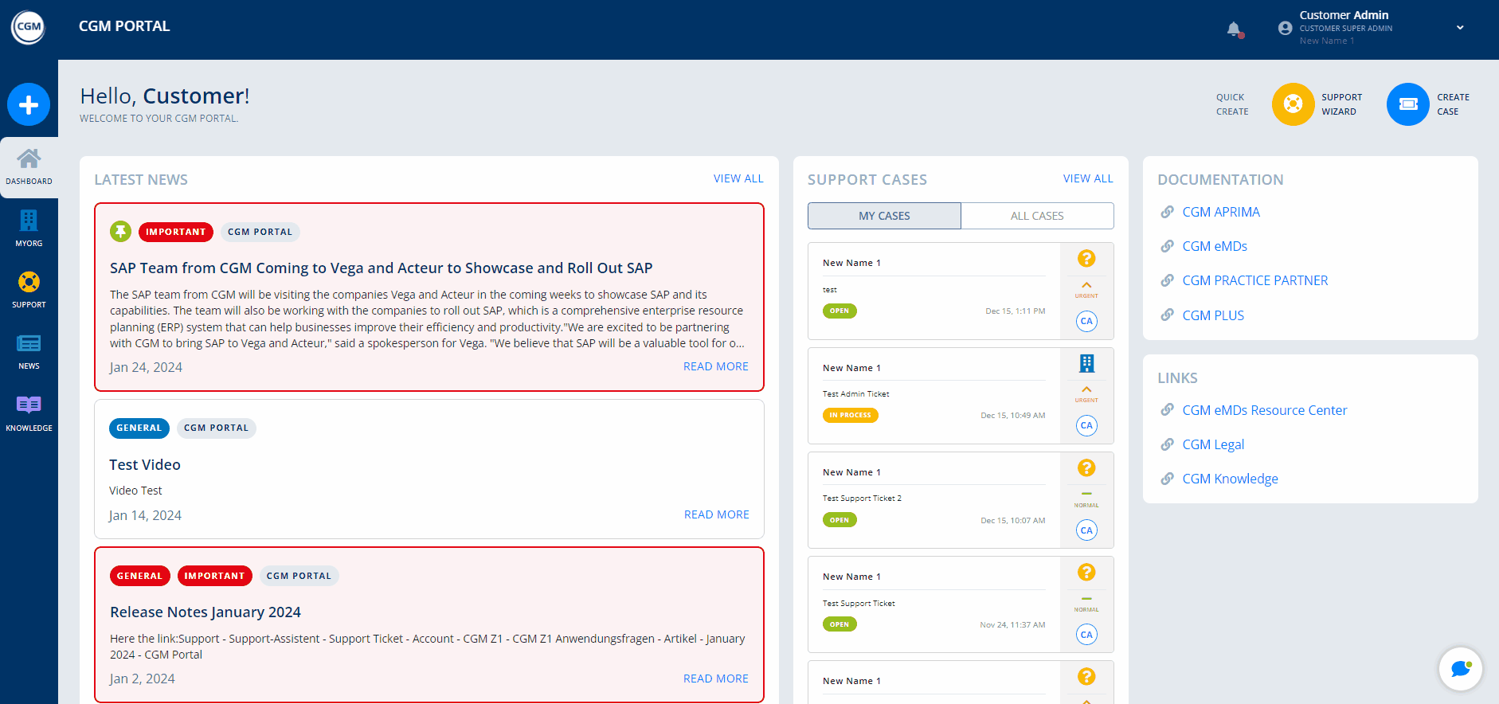
Task: Open the chat bubble widget
Action: (x=1460, y=669)
